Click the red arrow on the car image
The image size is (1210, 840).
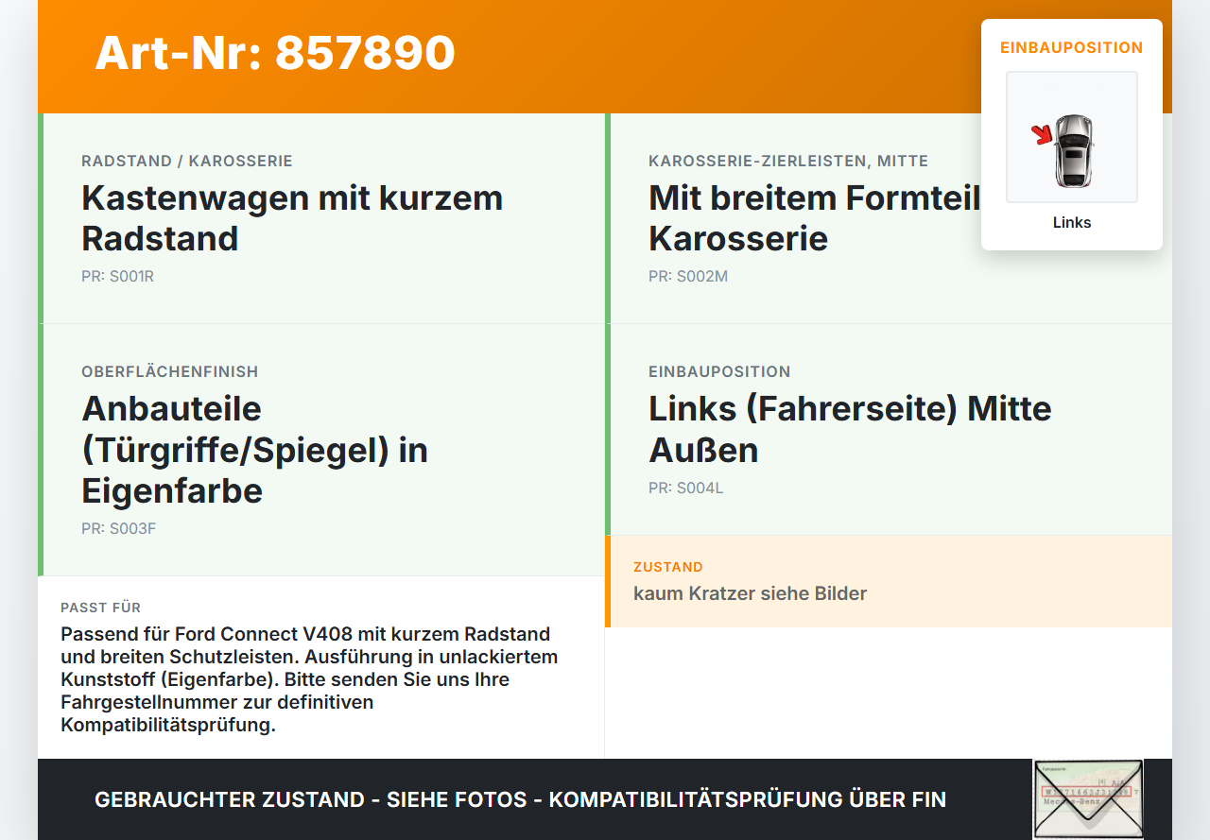tap(1043, 136)
